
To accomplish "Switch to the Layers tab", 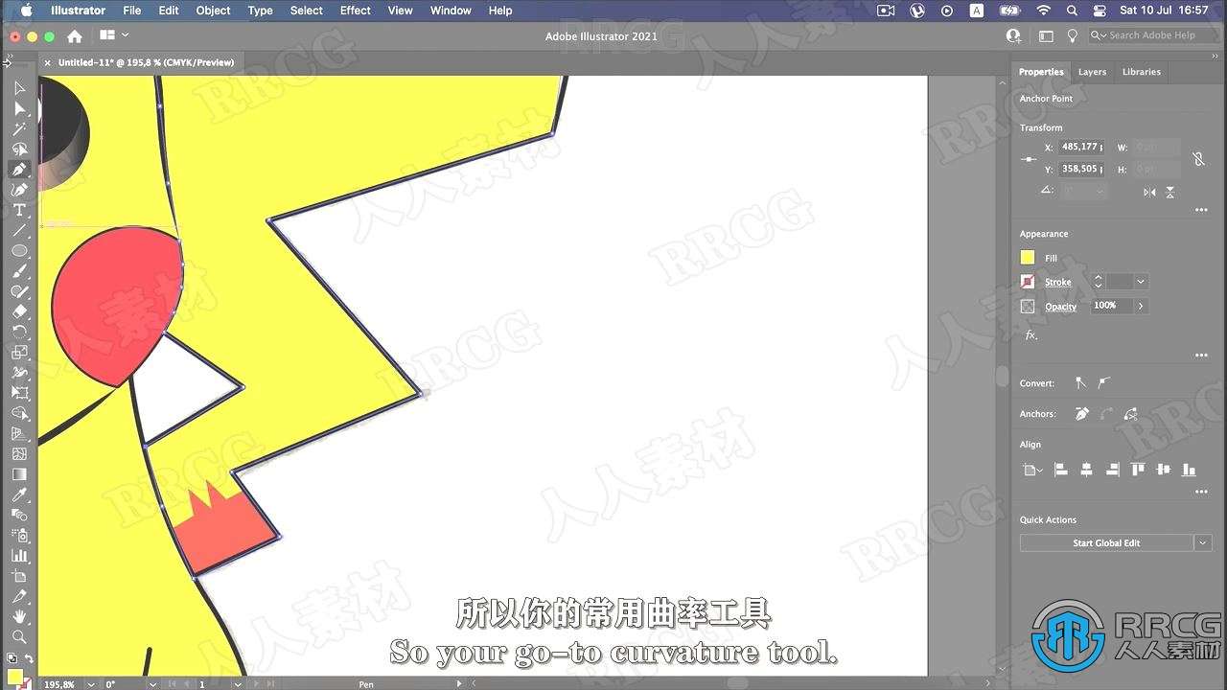I will coord(1092,72).
